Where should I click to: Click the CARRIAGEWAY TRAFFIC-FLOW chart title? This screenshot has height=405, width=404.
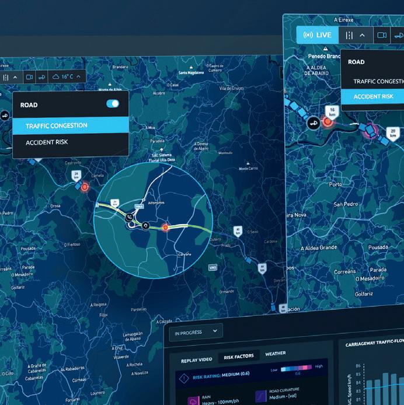click(x=375, y=343)
